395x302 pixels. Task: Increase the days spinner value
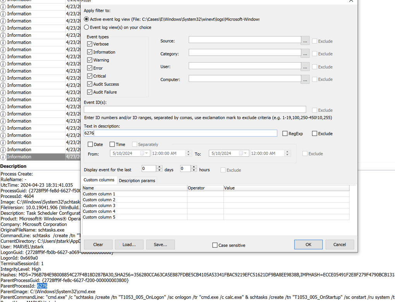click(x=159, y=167)
